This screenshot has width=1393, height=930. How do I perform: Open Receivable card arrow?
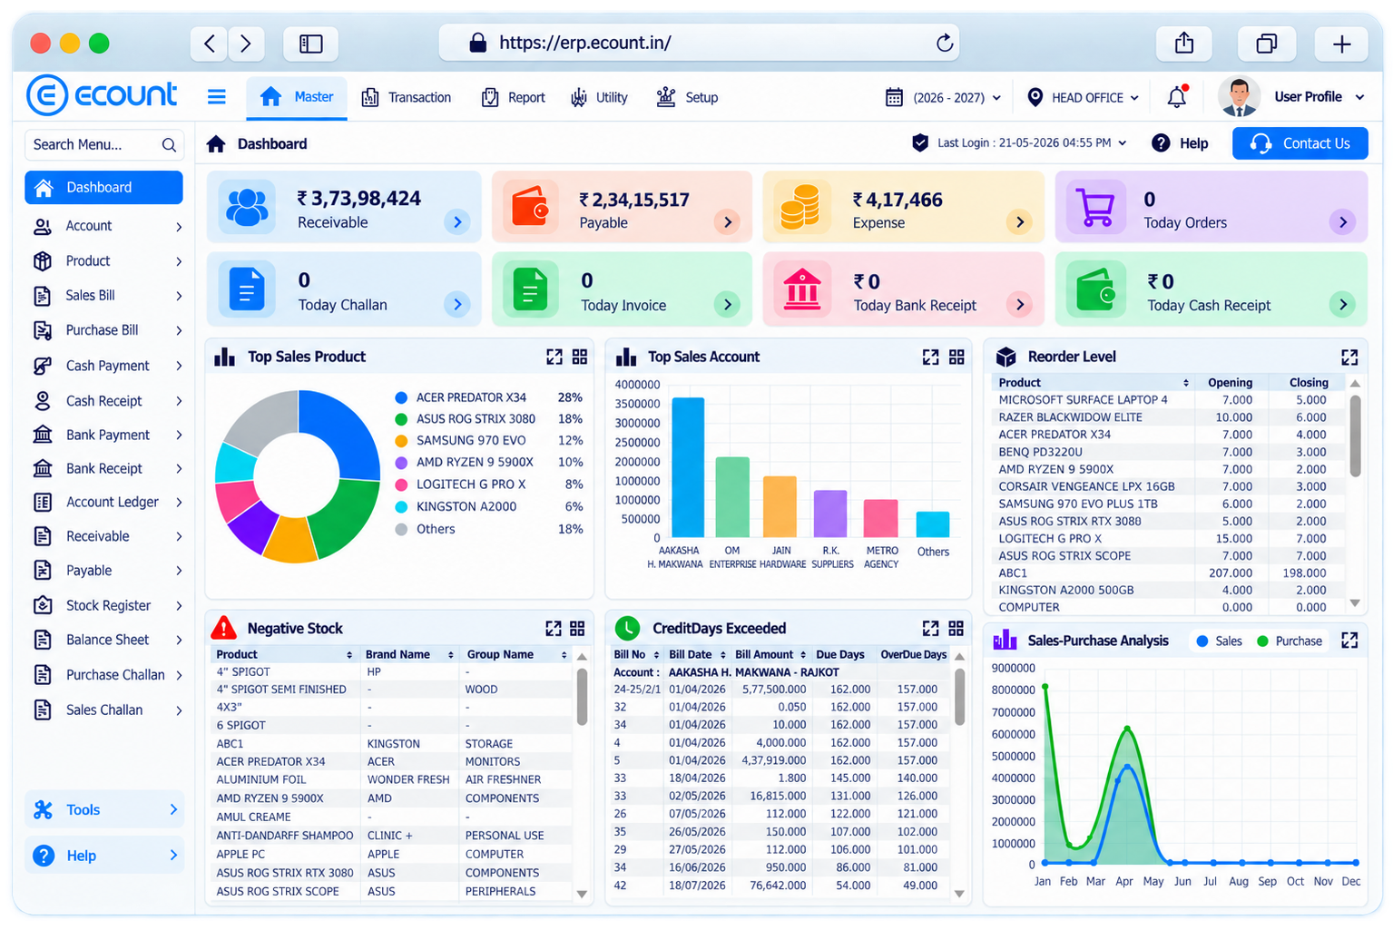click(x=457, y=221)
